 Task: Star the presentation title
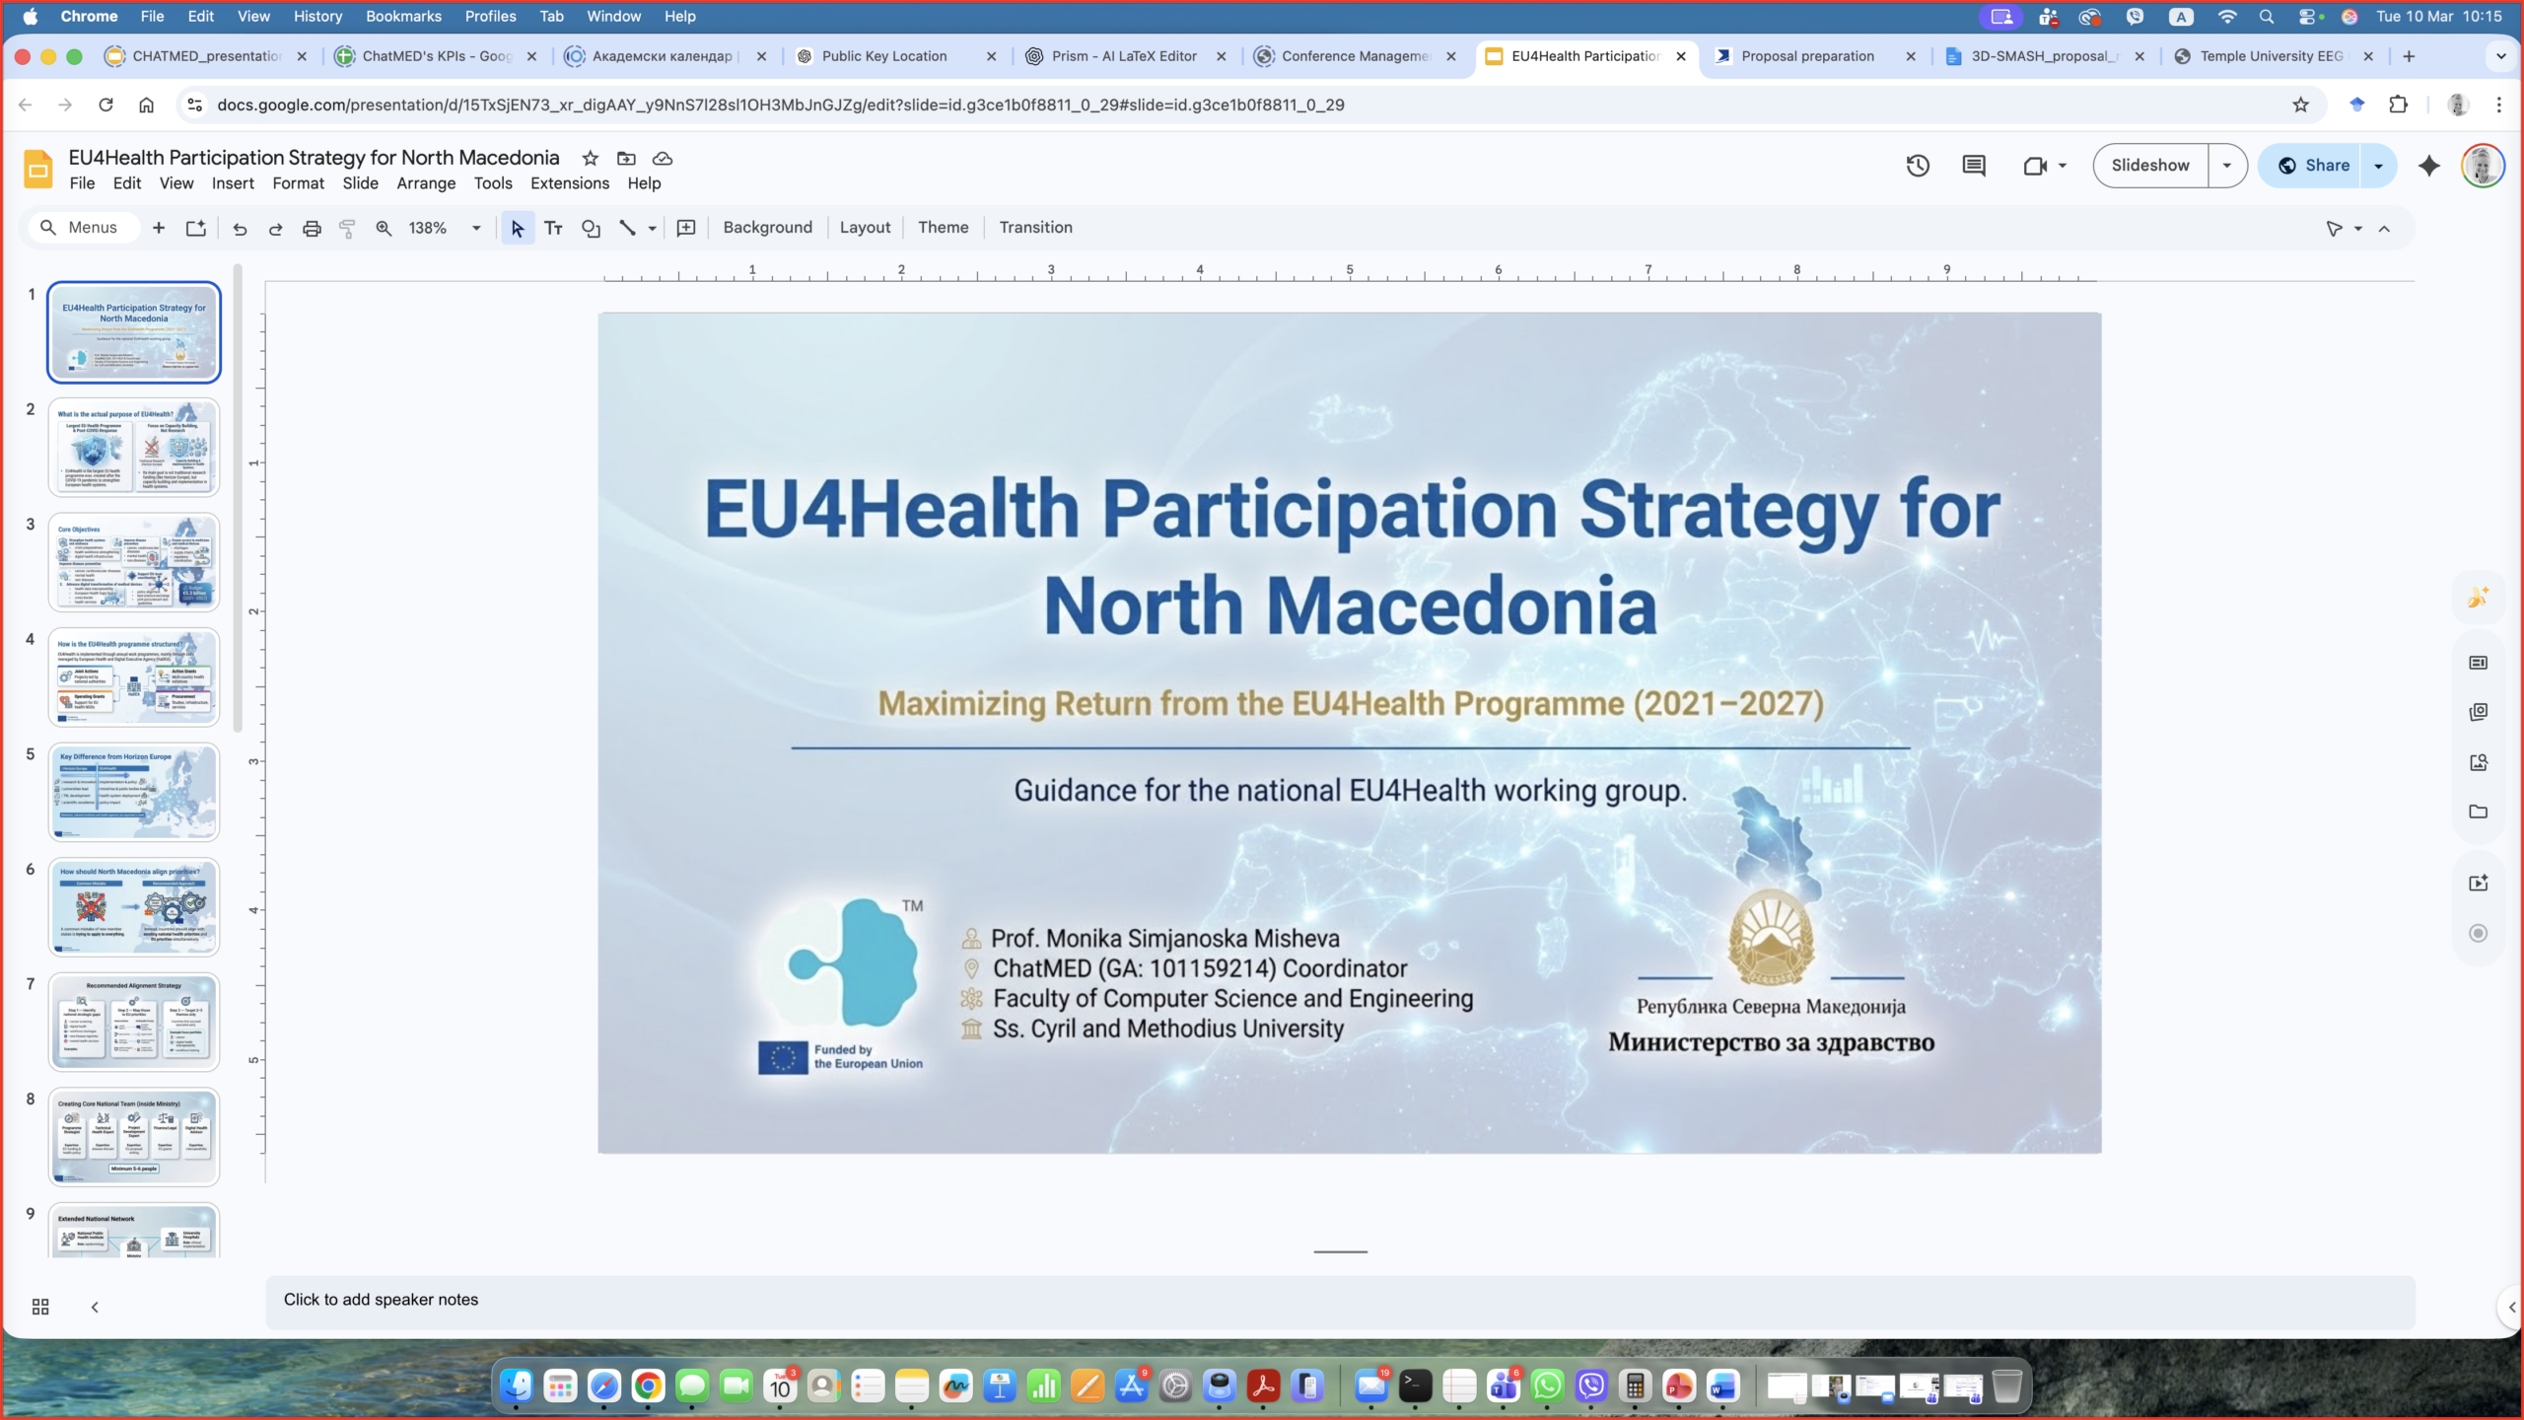tap(590, 159)
